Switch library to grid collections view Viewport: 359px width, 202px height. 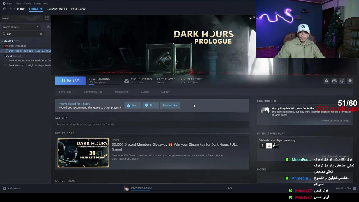click(x=47, y=18)
